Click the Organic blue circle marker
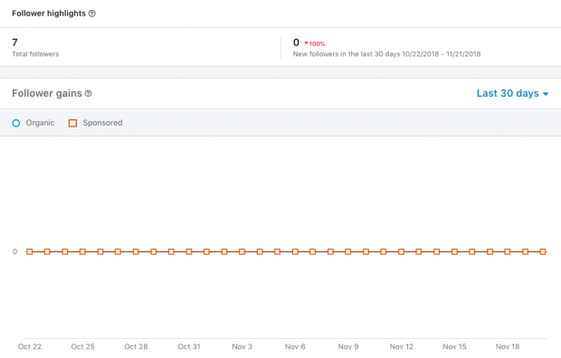The width and height of the screenshot is (561, 358). click(16, 123)
